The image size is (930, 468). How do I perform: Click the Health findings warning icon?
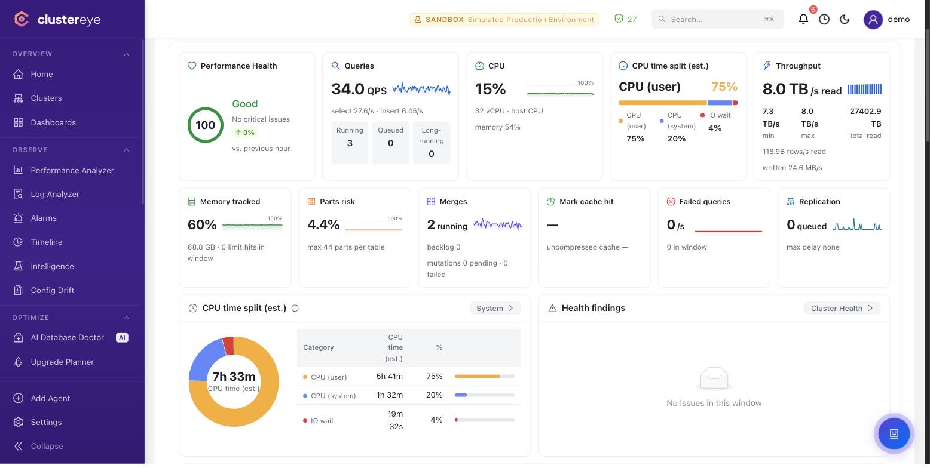tap(552, 308)
